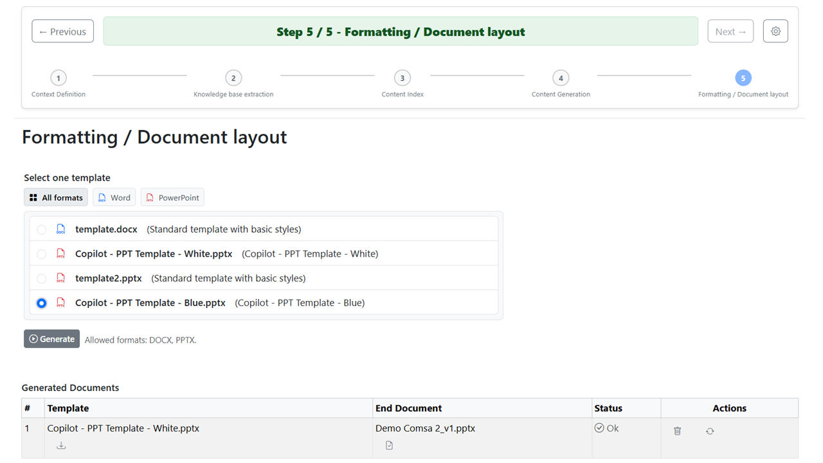Image resolution: width=823 pixels, height=463 pixels.
Task: Click the Copilot Blue pptx file icon
Action: click(61, 302)
